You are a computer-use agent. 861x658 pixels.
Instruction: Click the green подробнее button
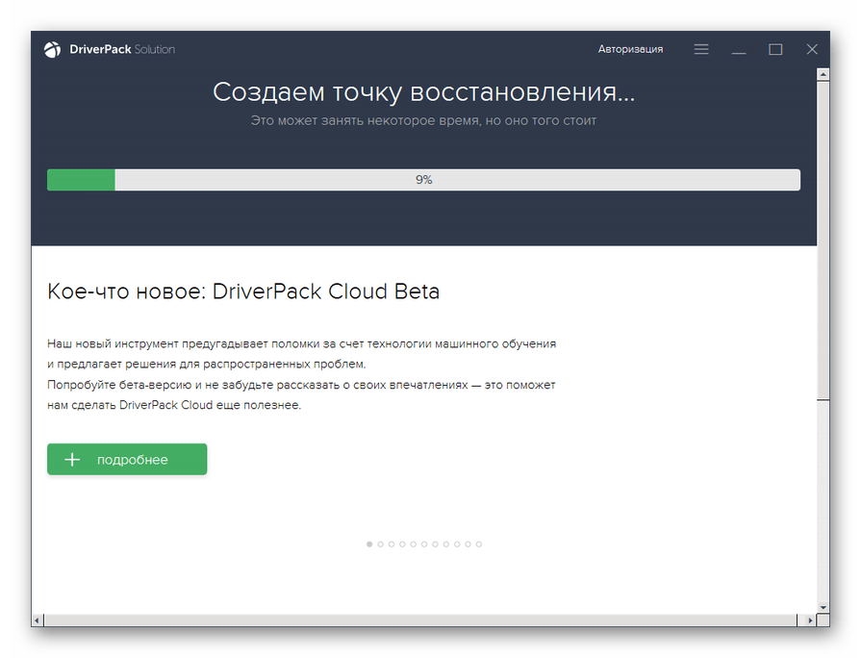(x=127, y=459)
